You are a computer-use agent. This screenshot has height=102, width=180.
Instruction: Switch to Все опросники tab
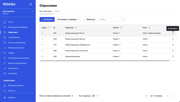pos(46,11)
